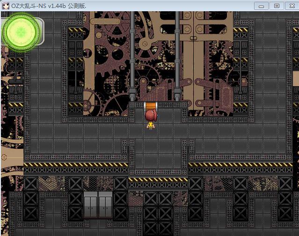Minimize the OZ大乱斗-NS game window
The image size is (299, 236).
tap(261, 6)
